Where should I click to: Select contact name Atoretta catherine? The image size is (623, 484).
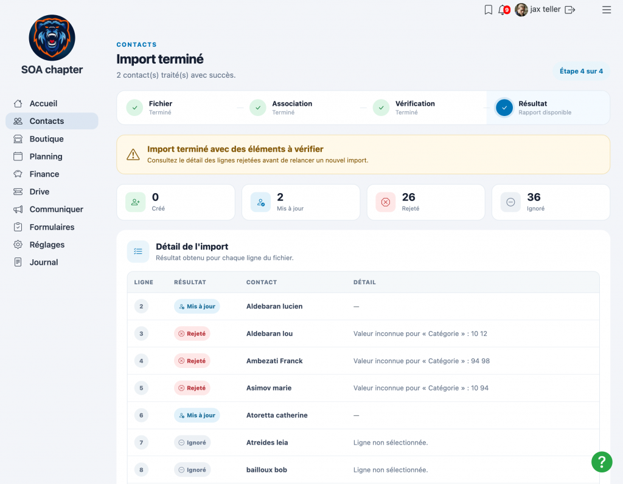(x=277, y=415)
